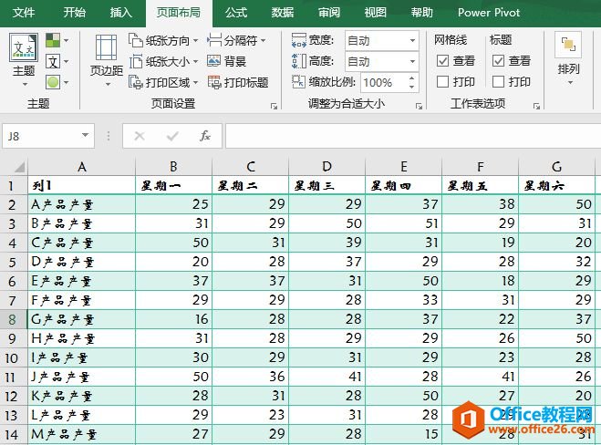Toggle the headings 查看 checkbox
This screenshot has width=601, height=445.
click(498, 61)
